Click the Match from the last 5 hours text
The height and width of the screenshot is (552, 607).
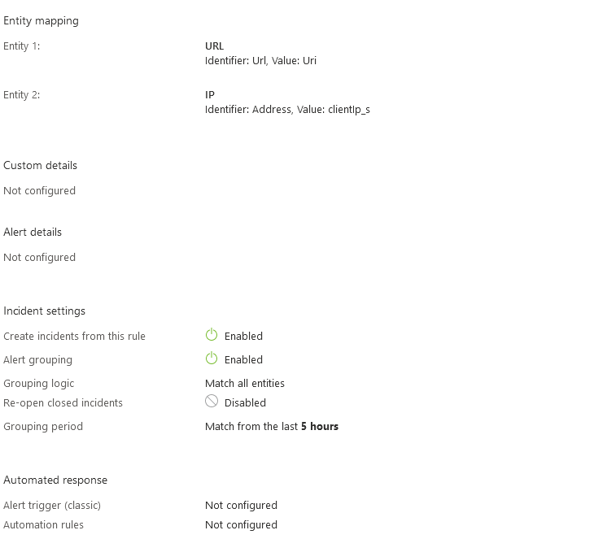point(272,427)
